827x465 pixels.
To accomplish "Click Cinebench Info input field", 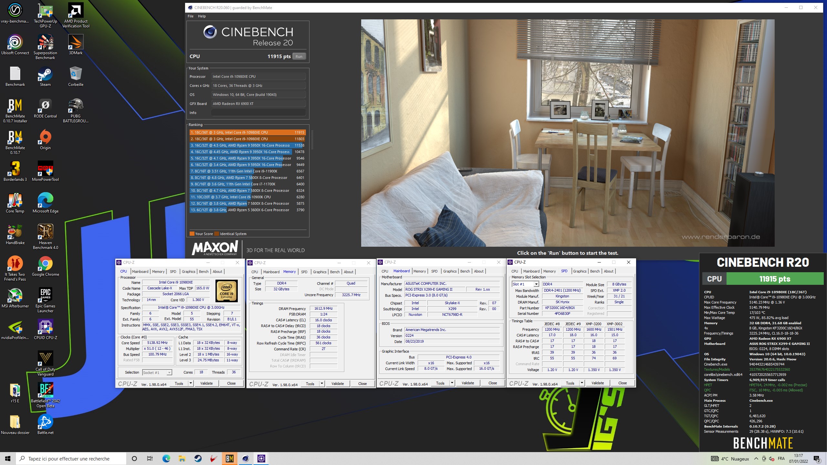I will [x=258, y=113].
